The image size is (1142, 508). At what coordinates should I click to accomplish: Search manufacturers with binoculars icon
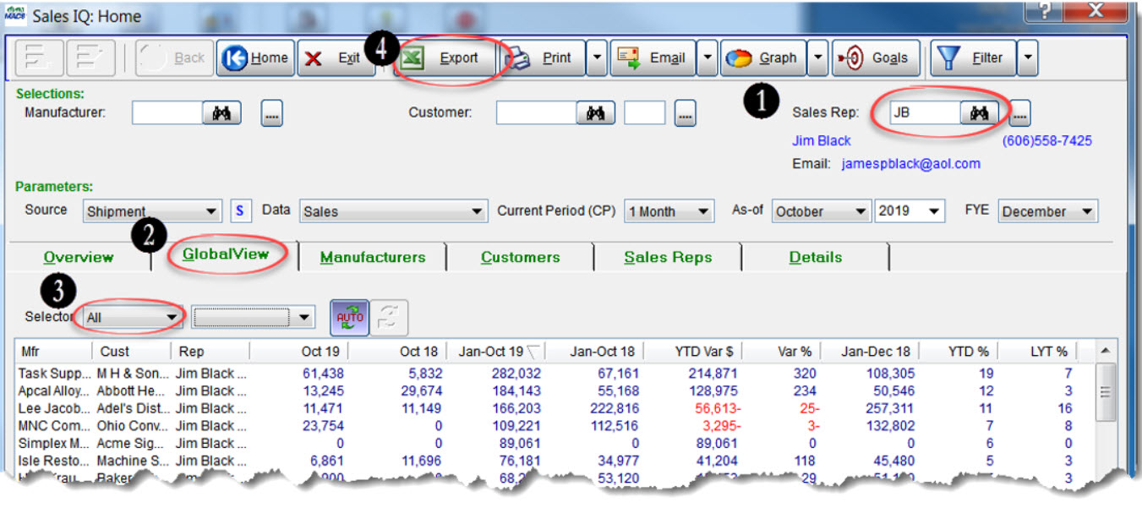click(221, 112)
